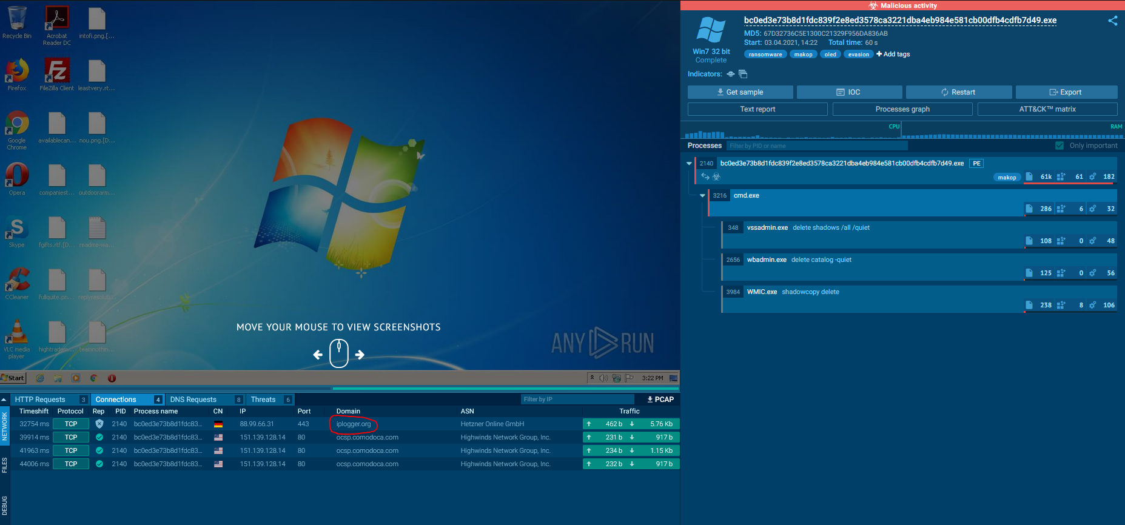Switch to the FILES side tab
Viewport: 1125px width, 525px height.
[x=5, y=466]
